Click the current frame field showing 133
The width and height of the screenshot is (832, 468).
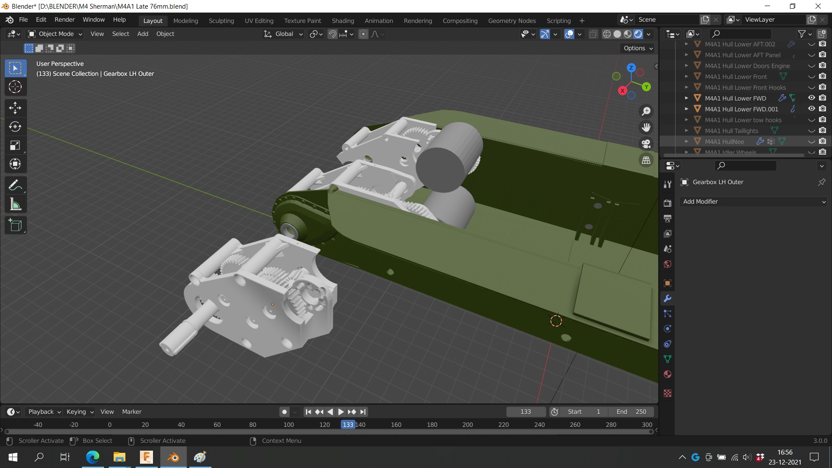(525, 412)
